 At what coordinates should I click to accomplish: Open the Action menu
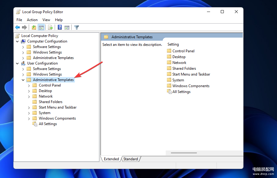tap(32, 20)
